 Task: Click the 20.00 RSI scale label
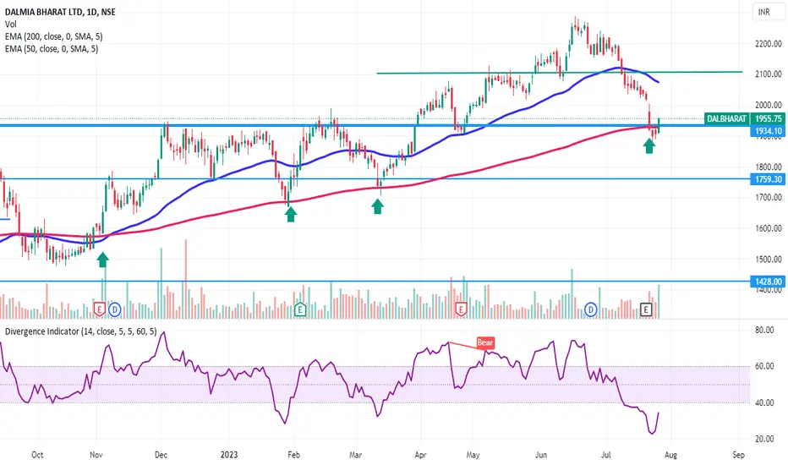pos(763,439)
